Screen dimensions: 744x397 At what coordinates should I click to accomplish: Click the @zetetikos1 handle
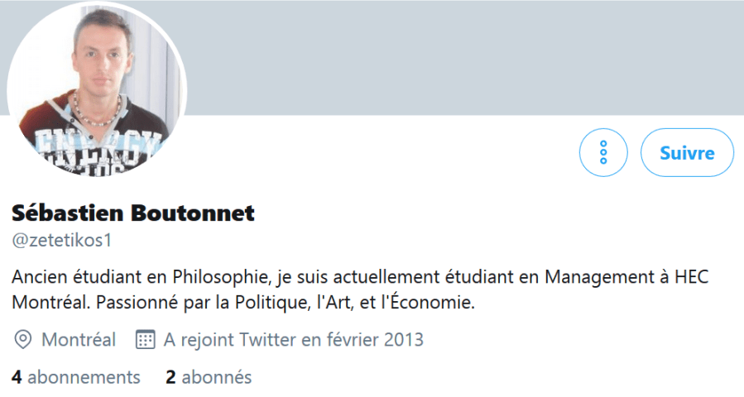point(61,241)
